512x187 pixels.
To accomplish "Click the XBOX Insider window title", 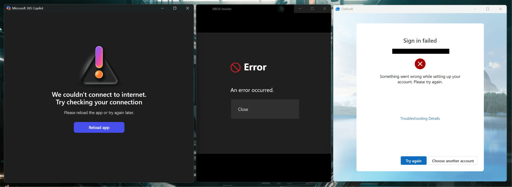I will [x=222, y=9].
